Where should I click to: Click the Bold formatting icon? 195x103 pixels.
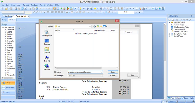[x=41, y=12]
